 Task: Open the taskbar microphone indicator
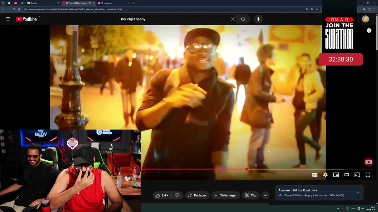[347, 208]
